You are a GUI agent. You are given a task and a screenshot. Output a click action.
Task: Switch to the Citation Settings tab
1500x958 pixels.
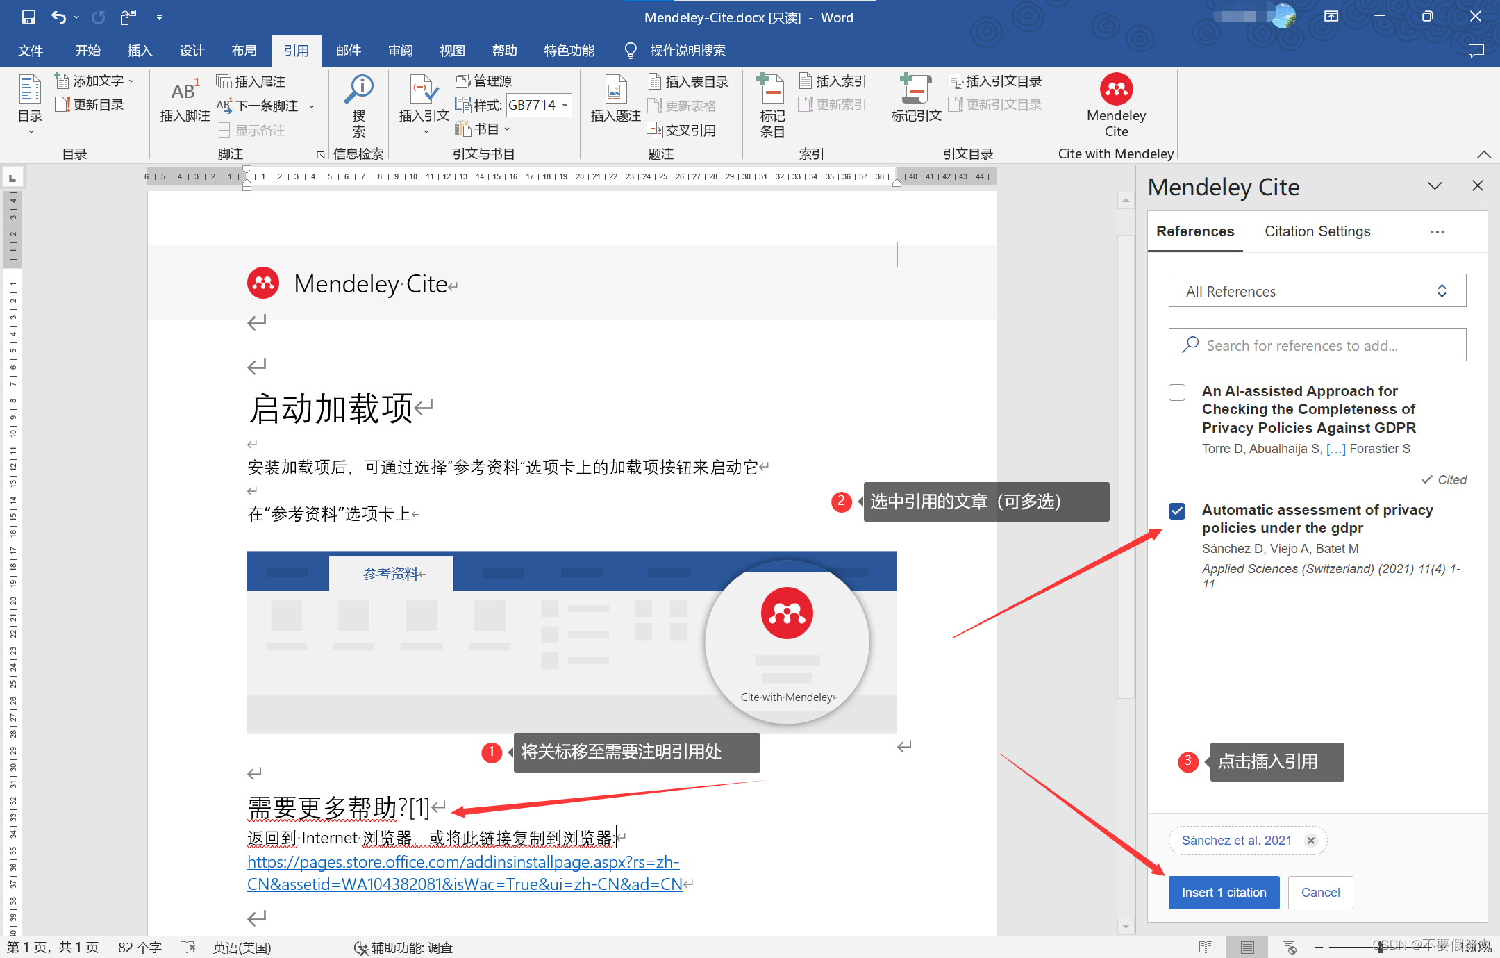click(1317, 231)
